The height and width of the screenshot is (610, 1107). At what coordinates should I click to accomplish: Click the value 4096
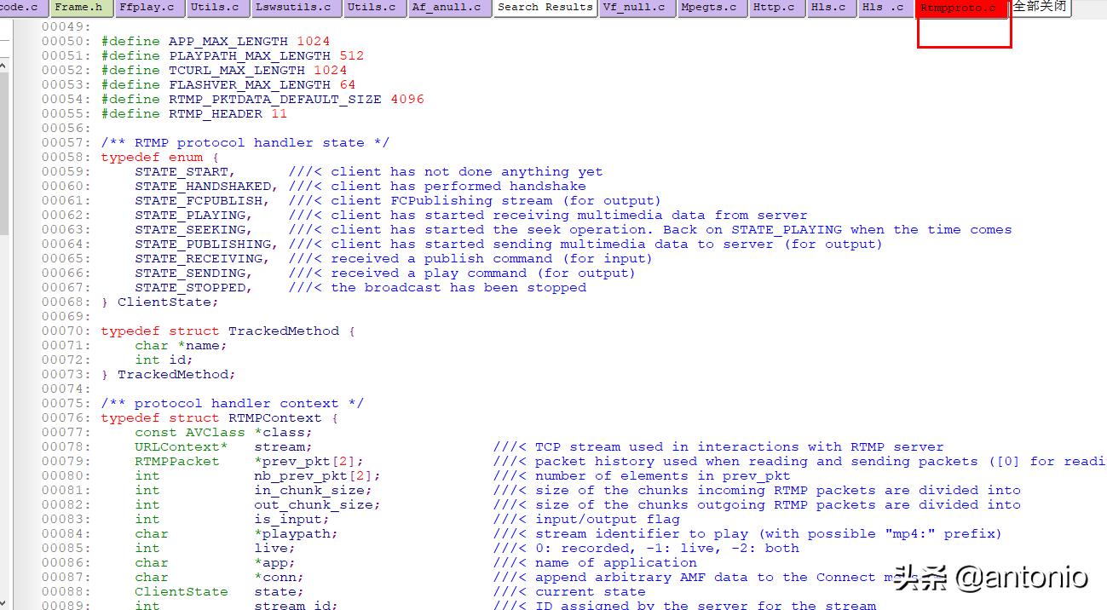(x=407, y=99)
